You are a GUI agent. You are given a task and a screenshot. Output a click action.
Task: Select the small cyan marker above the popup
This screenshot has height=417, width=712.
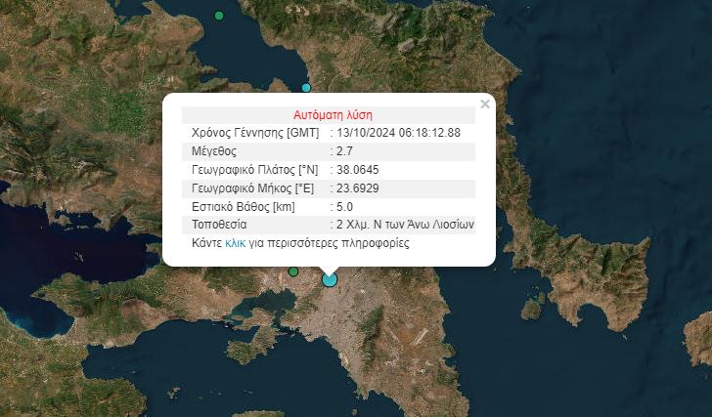pyautogui.click(x=306, y=88)
